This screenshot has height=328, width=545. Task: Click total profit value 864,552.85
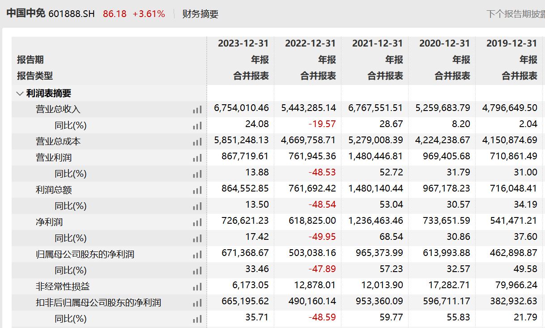(x=245, y=188)
